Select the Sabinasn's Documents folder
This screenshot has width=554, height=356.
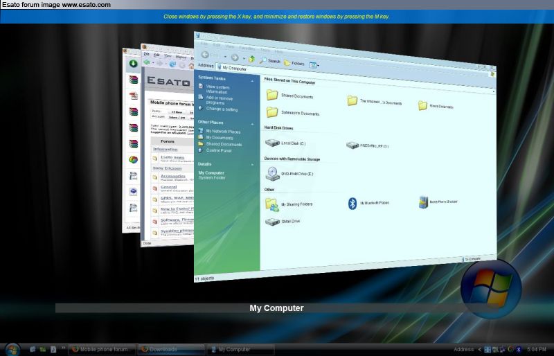click(x=293, y=112)
